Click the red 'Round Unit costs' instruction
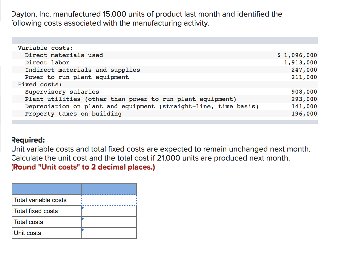 pos(83,167)
